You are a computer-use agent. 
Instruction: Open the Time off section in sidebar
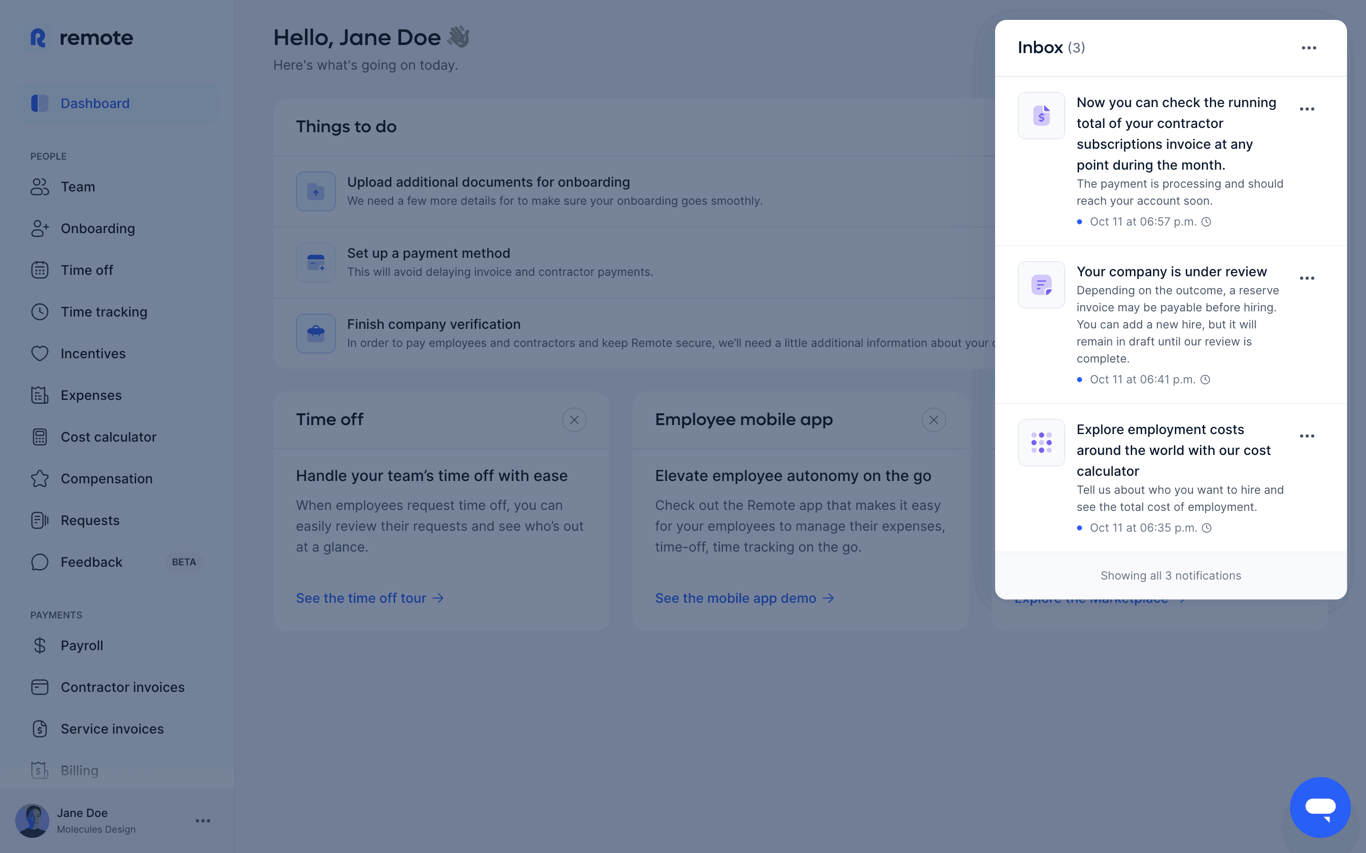click(86, 270)
